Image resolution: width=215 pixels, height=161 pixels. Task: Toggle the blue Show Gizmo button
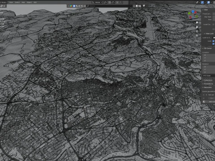202,2
